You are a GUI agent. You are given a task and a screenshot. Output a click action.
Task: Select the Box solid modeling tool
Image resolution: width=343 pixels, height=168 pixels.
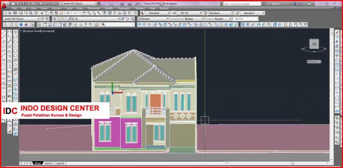(x=15, y=37)
